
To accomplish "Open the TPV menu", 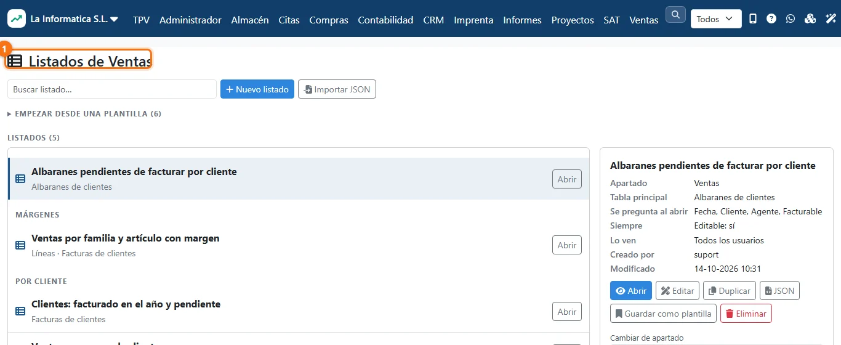I will [141, 20].
